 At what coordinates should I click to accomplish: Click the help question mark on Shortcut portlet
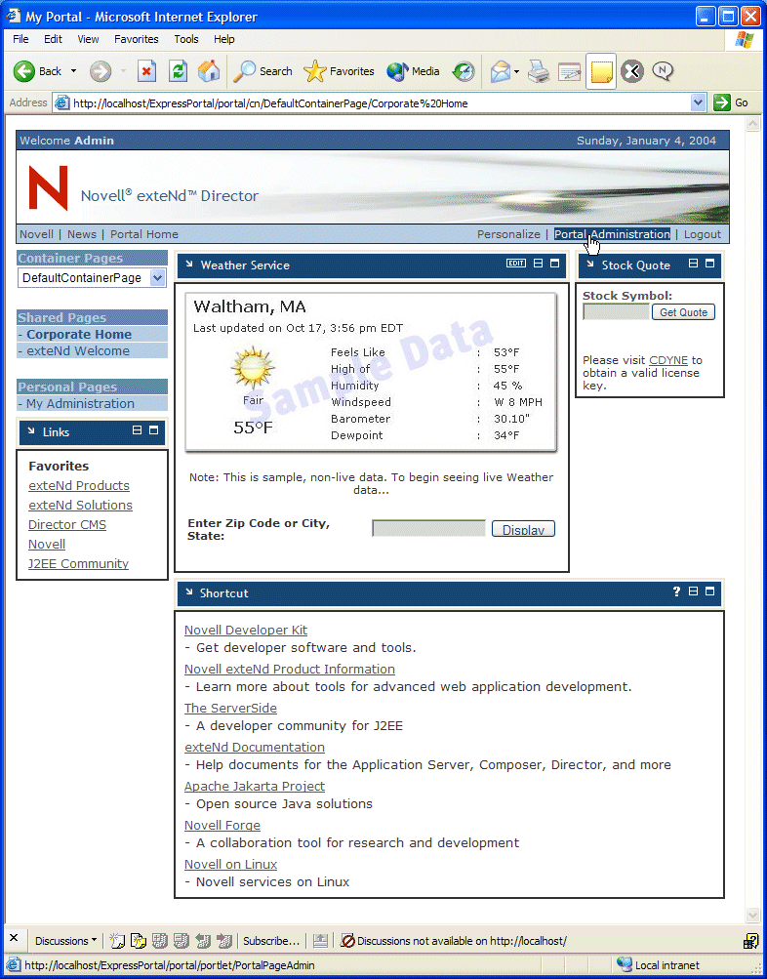676,591
